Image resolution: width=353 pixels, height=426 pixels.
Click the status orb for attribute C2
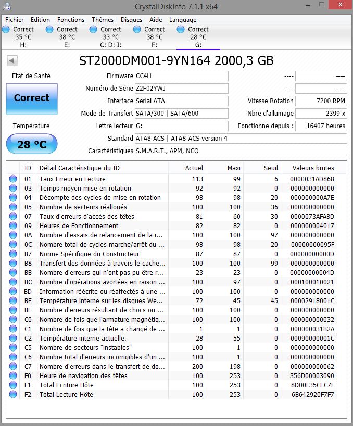tap(13, 338)
